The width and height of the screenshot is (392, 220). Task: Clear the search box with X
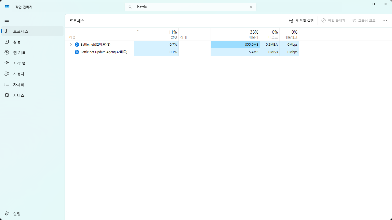(x=251, y=7)
